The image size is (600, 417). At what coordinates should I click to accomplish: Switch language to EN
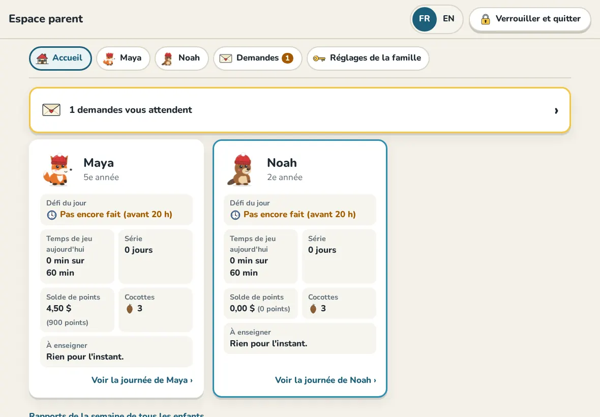click(448, 19)
